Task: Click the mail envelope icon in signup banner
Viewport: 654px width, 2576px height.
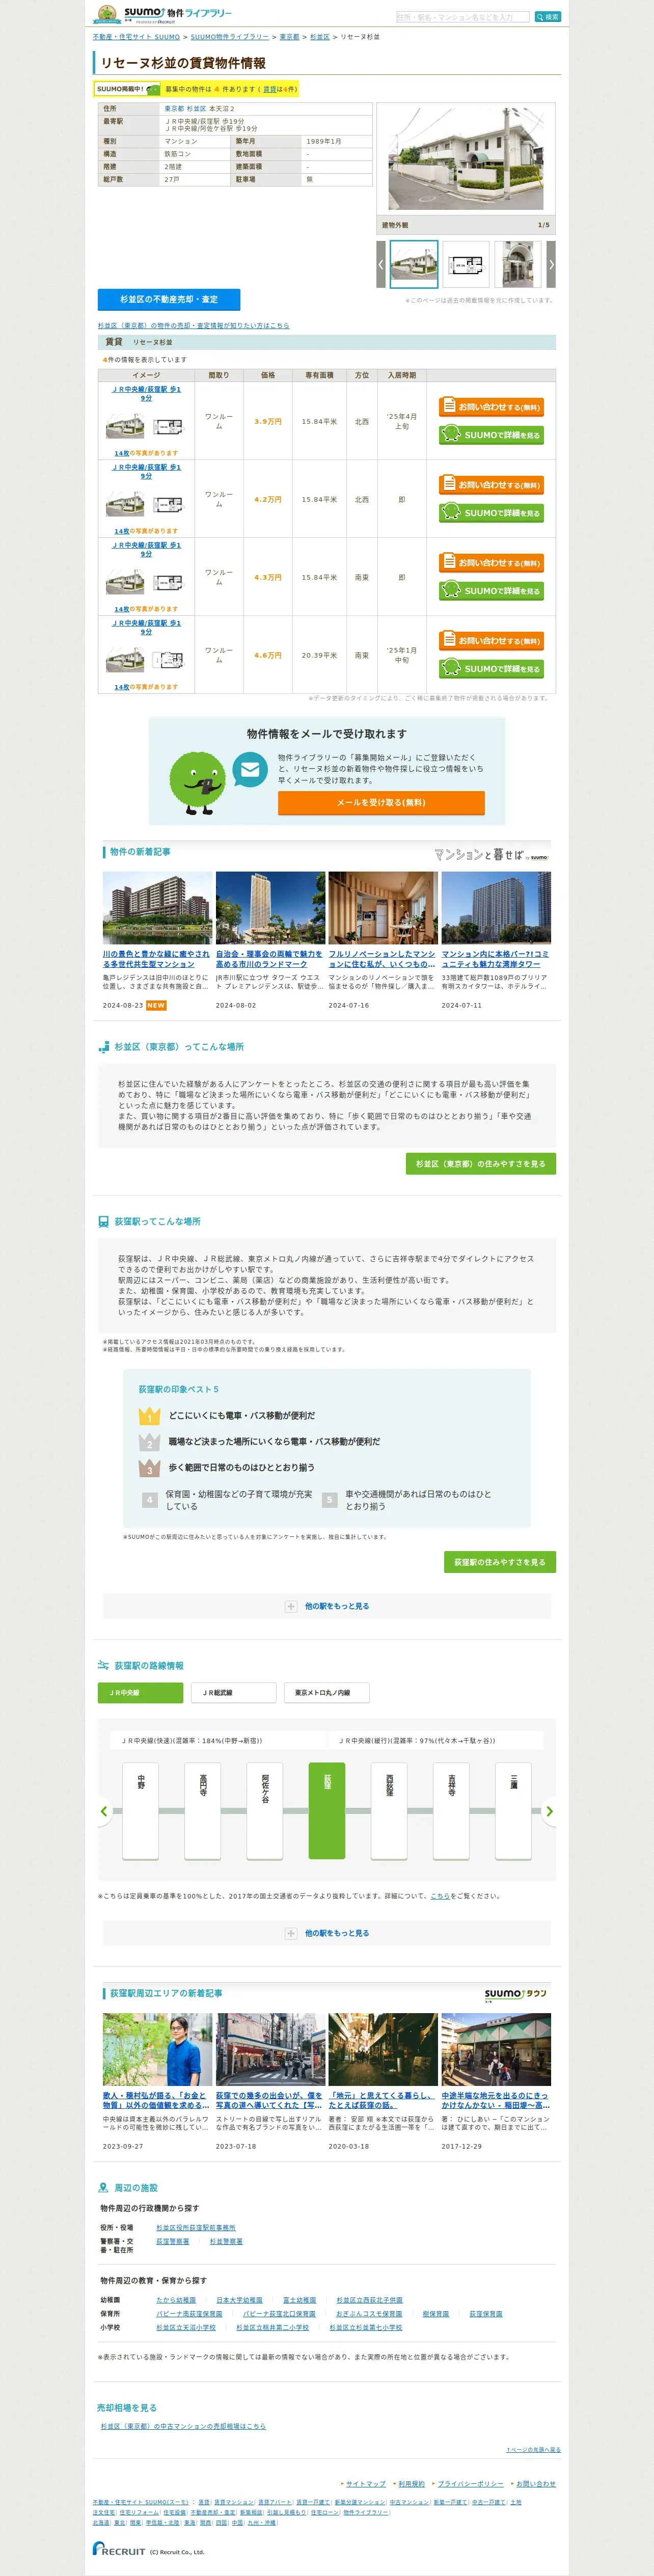Action: coord(250,769)
